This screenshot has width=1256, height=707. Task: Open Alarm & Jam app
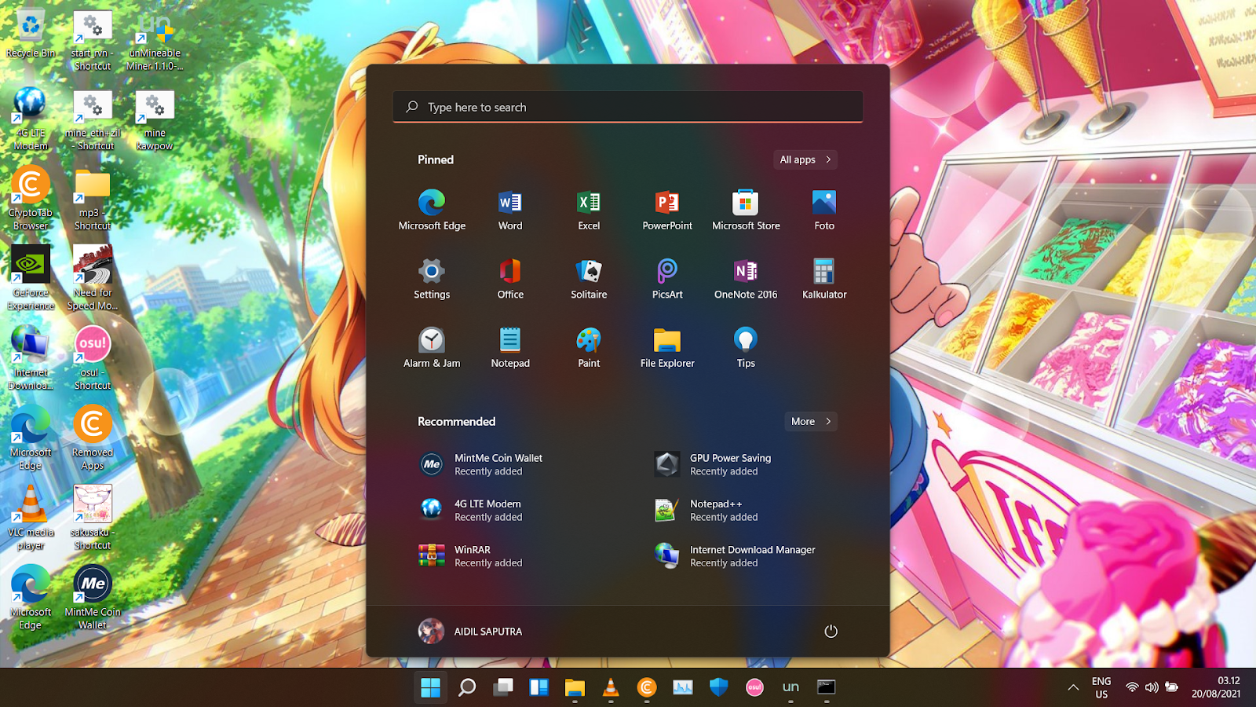[x=432, y=348]
